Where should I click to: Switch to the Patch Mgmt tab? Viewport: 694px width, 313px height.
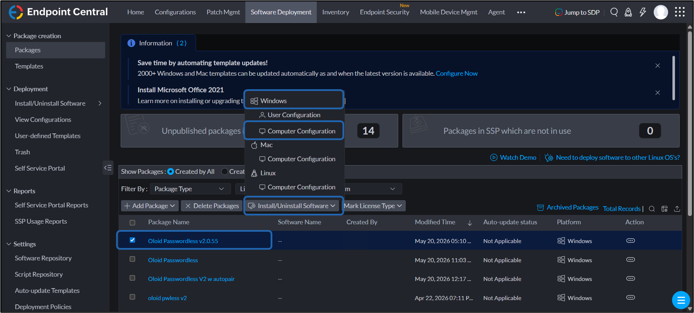point(223,12)
